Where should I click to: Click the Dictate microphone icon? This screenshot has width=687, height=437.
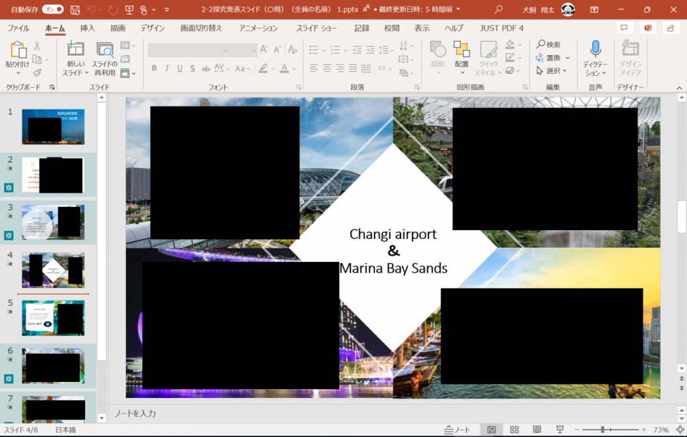pos(595,49)
